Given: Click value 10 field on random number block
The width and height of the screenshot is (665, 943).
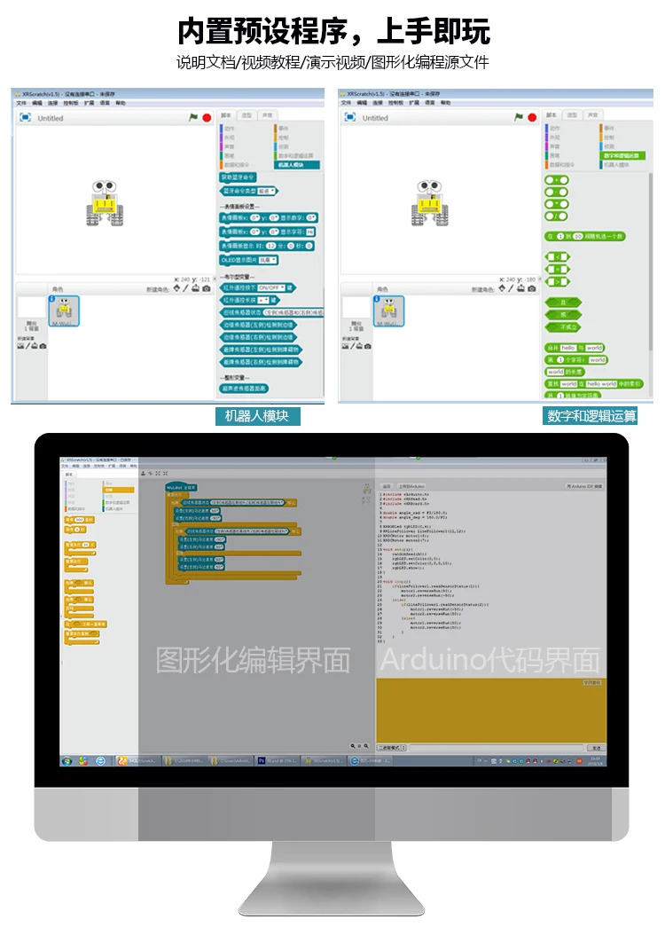Looking at the screenshot, I should (x=578, y=237).
